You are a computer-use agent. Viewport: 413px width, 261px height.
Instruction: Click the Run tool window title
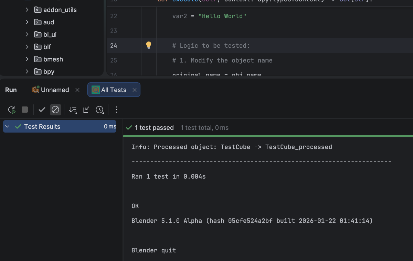click(x=11, y=90)
